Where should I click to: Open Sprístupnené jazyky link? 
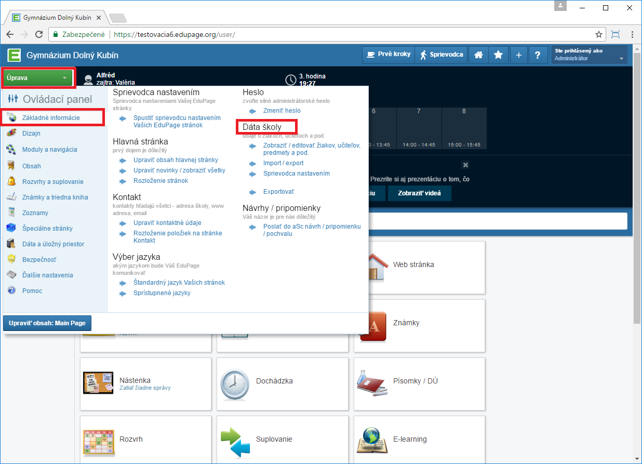click(162, 293)
